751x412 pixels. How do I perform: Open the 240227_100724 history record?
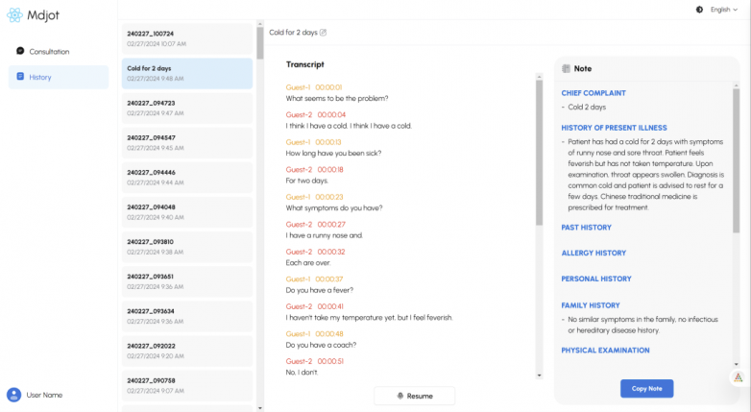point(187,38)
